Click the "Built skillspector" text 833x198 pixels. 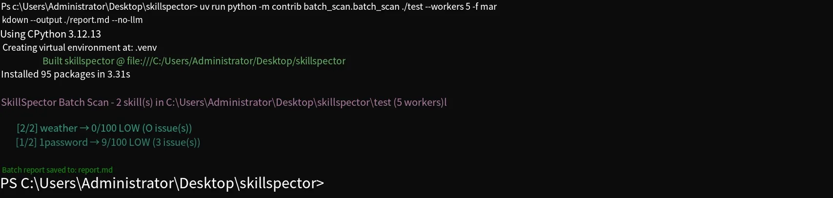[78, 61]
